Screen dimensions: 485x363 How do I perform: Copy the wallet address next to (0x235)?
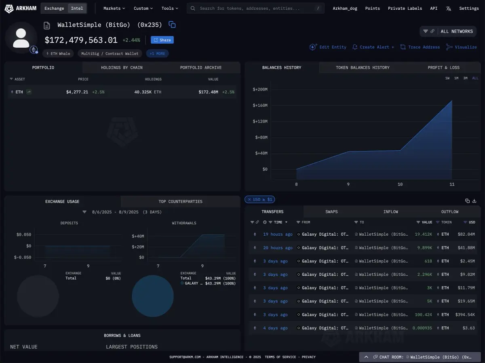pyautogui.click(x=172, y=25)
